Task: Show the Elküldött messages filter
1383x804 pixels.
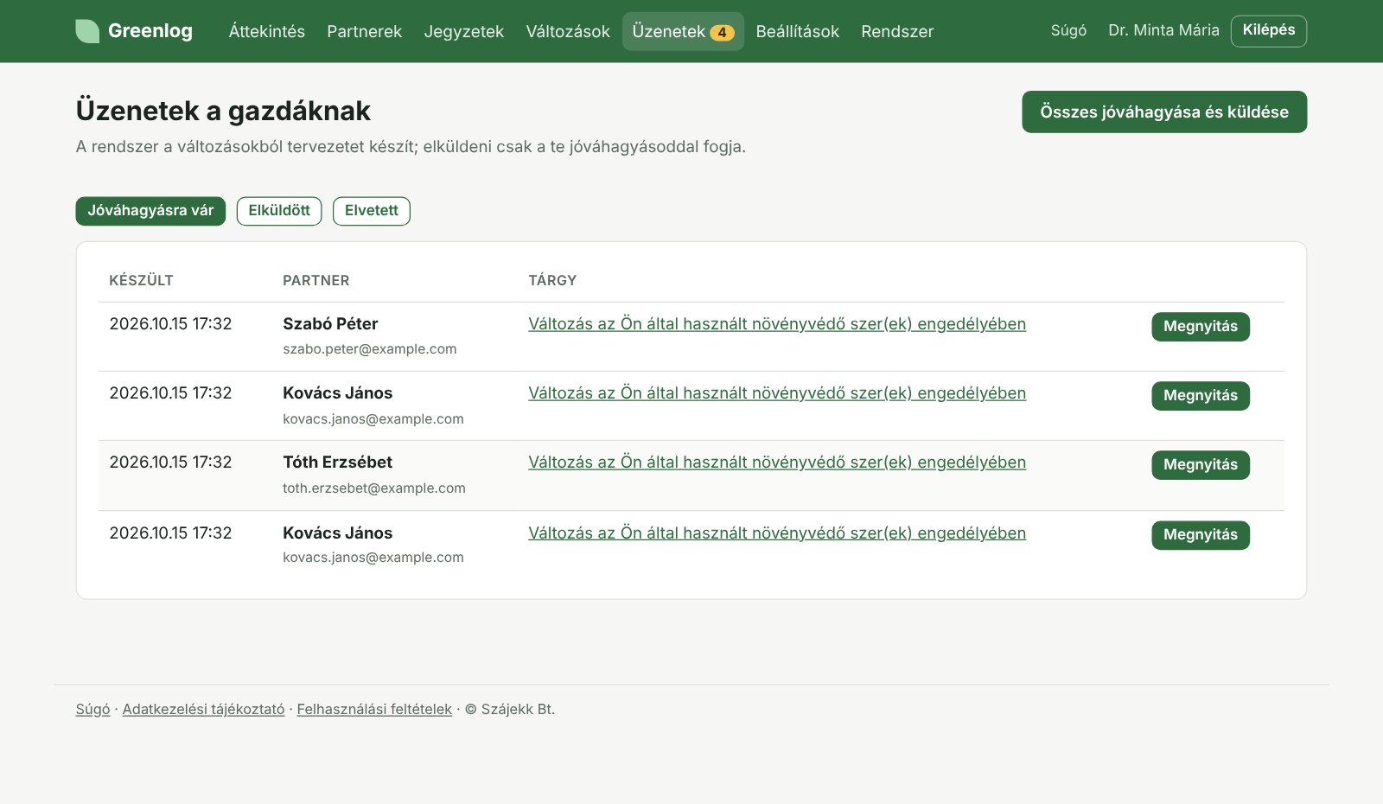Action: pyautogui.click(x=279, y=211)
